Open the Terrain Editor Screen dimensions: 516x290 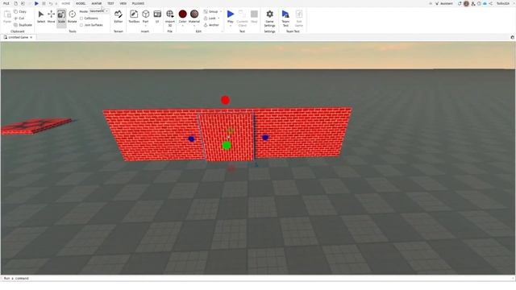[x=119, y=16]
